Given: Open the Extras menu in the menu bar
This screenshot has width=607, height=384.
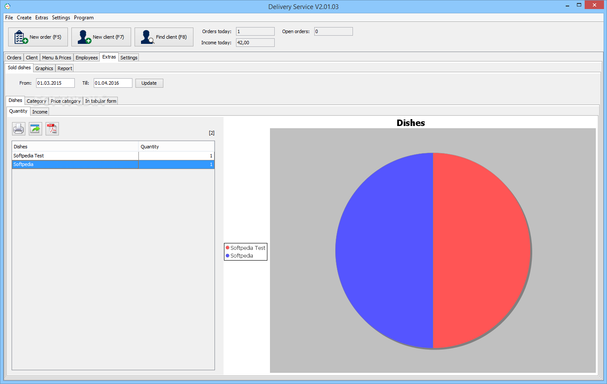Looking at the screenshot, I should [42, 18].
